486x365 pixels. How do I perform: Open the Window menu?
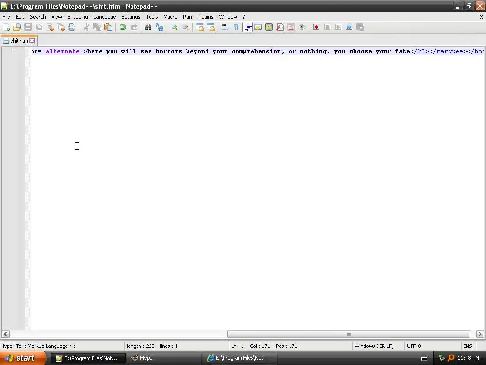(x=228, y=17)
